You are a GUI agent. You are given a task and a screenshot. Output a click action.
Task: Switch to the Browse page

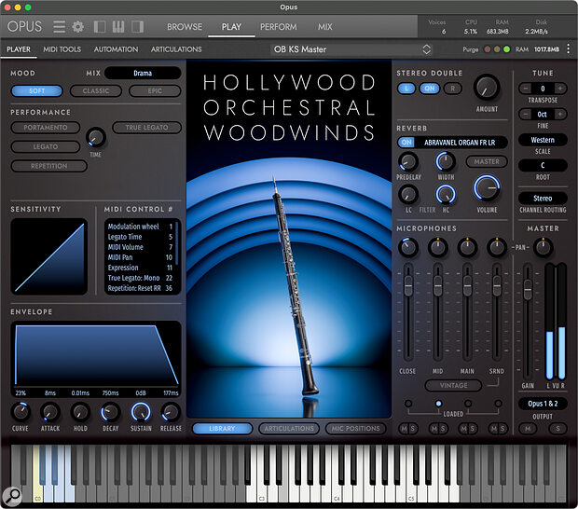[185, 27]
